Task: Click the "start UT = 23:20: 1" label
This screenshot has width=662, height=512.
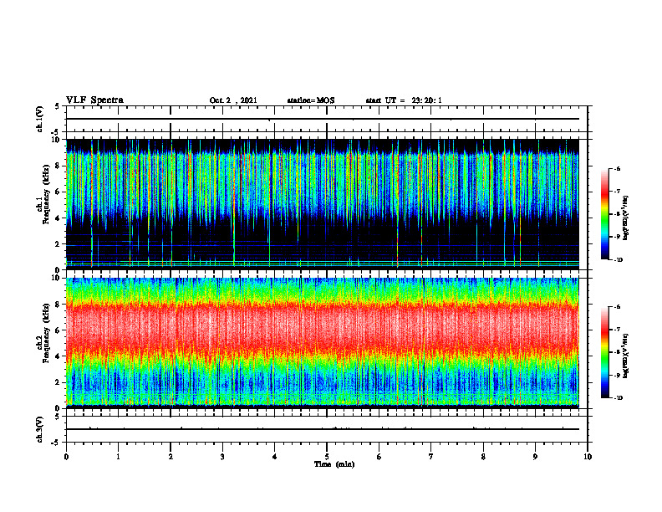Action: tap(404, 100)
